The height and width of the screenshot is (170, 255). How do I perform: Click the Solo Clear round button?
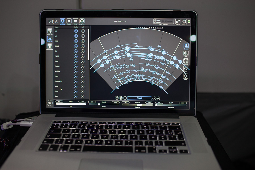click(x=50, y=103)
